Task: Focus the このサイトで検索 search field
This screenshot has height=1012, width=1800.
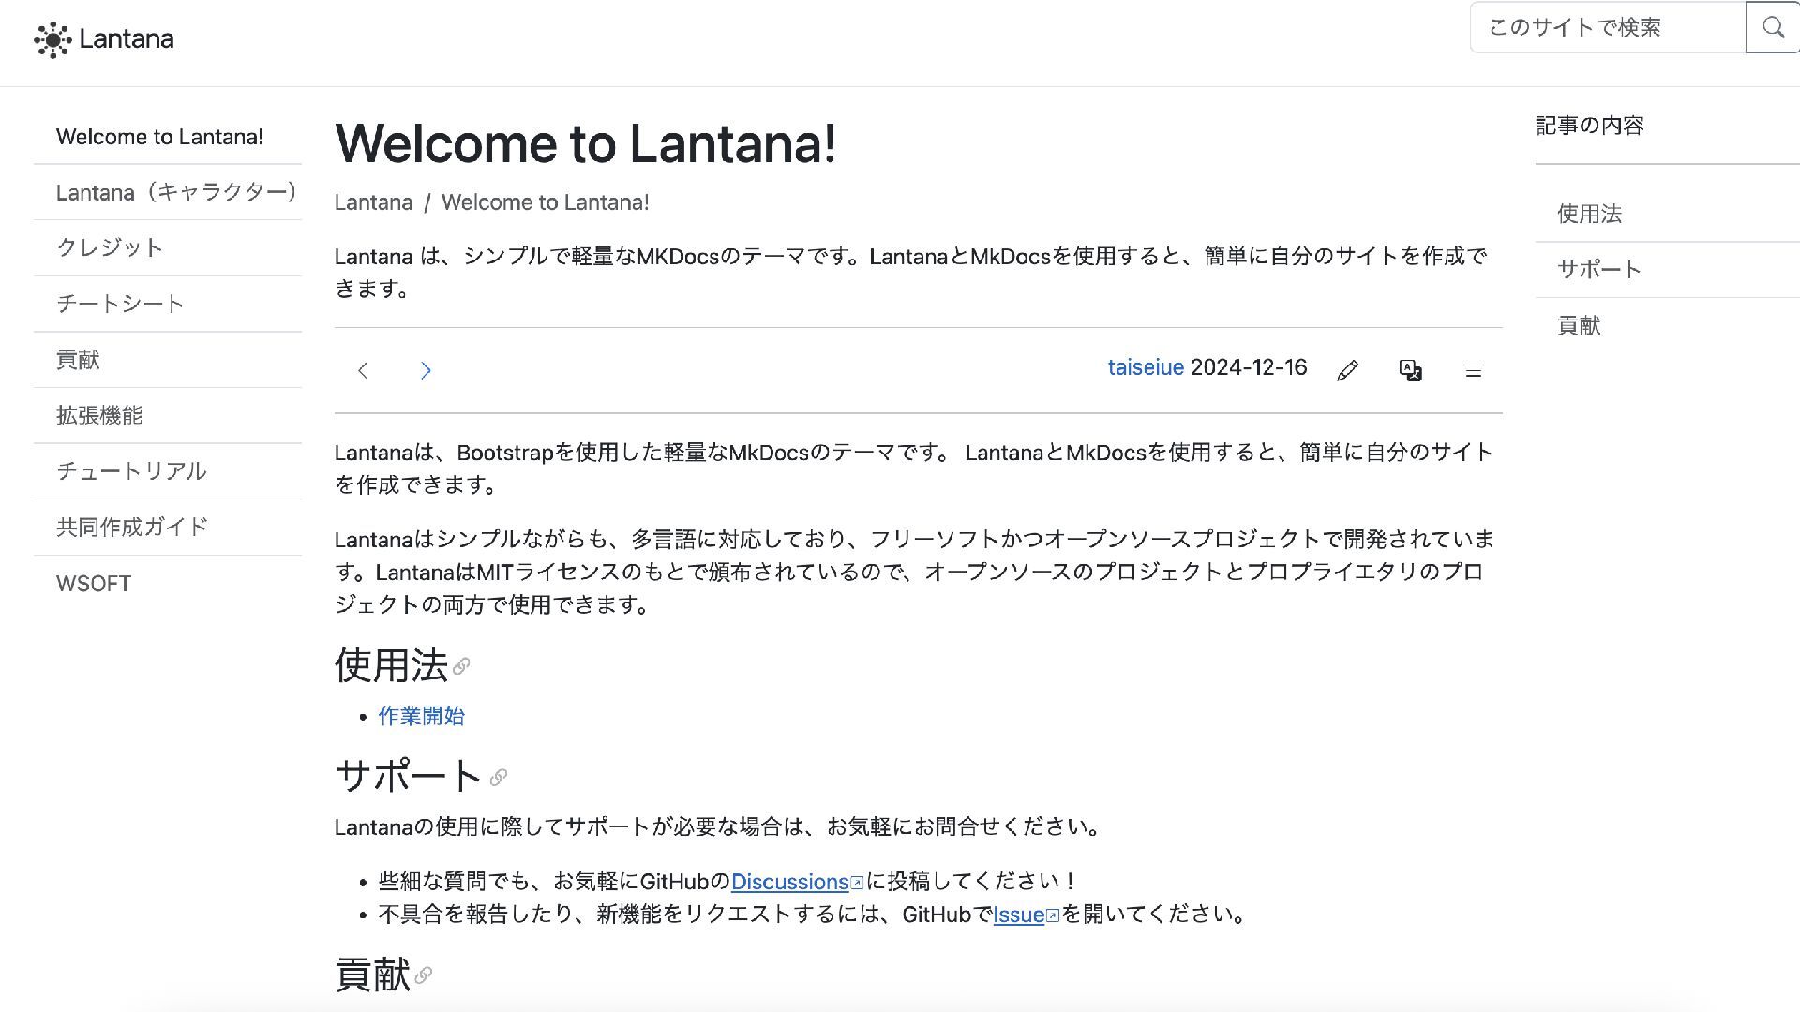Action: coord(1607,28)
